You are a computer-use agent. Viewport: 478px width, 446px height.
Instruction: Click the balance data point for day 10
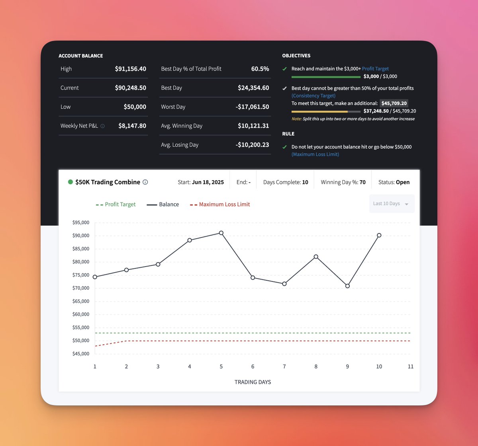click(x=379, y=236)
